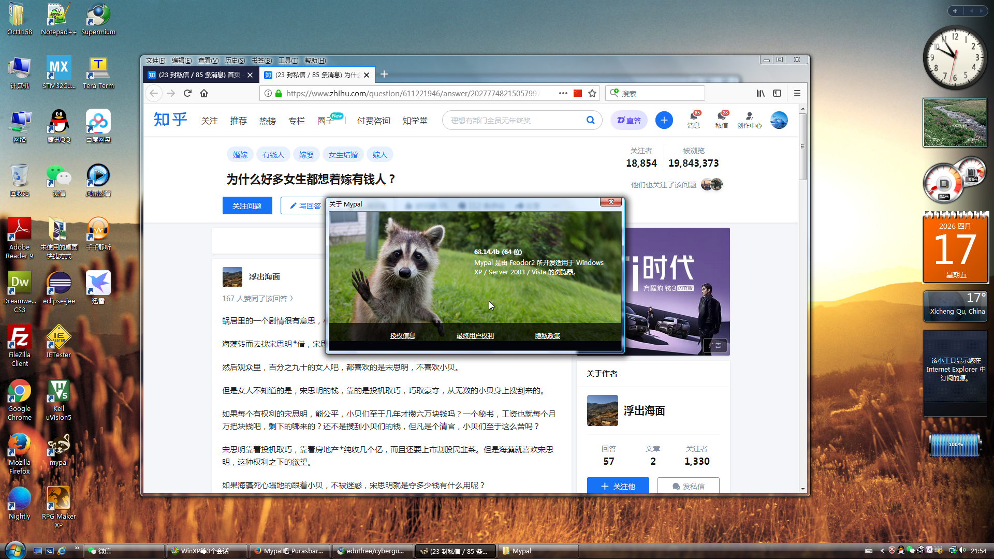Click the 关注问题 button
This screenshot has height=559, width=994.
[247, 205]
